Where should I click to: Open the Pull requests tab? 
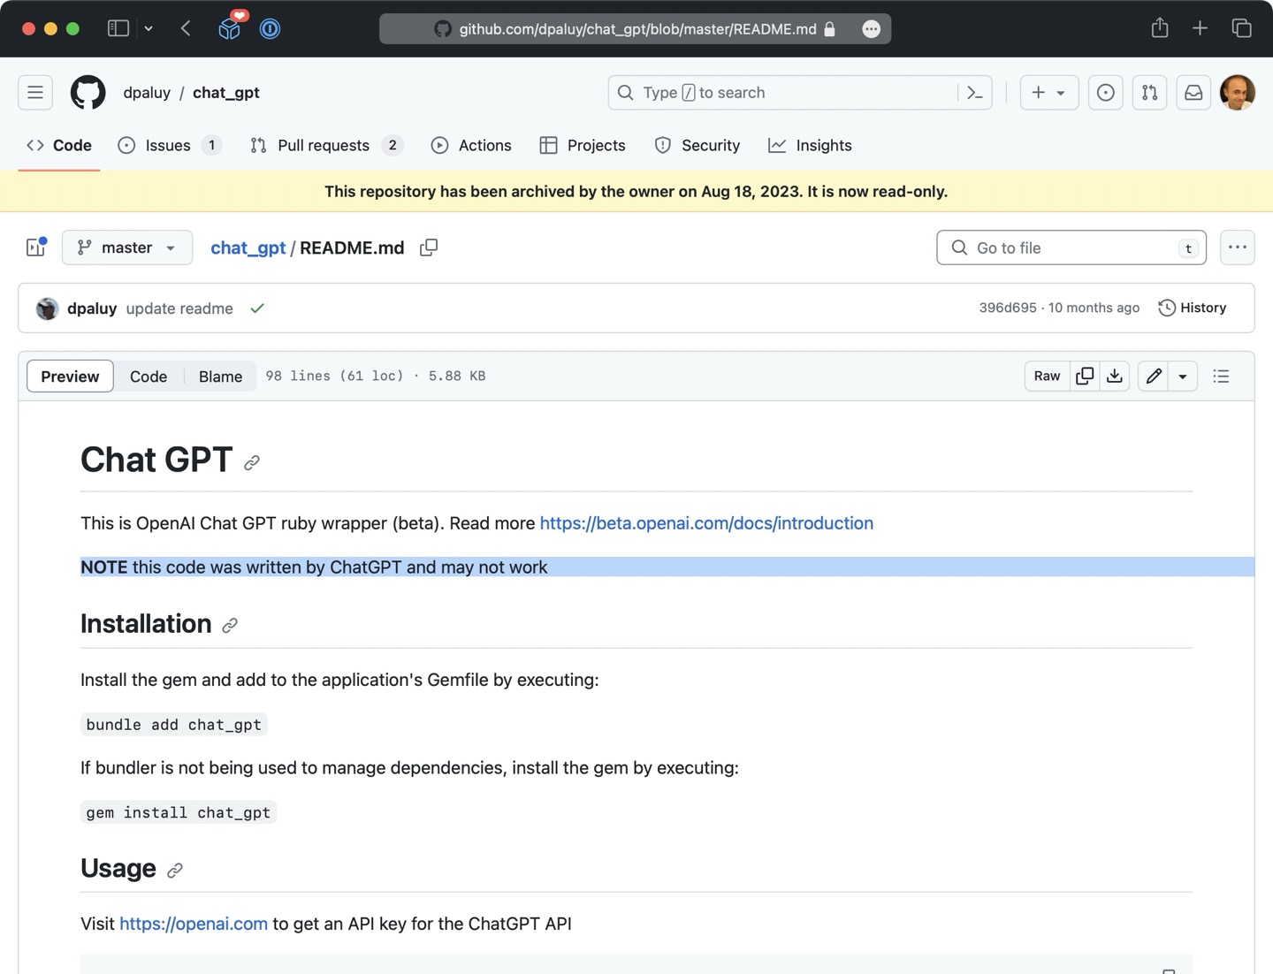tap(324, 146)
